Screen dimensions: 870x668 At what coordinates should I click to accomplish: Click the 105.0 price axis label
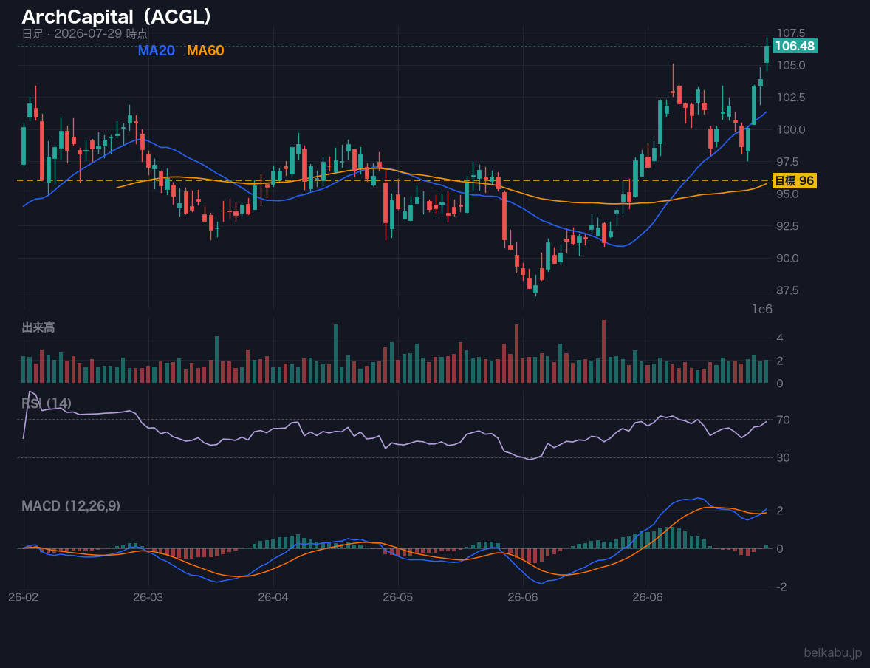(x=791, y=66)
